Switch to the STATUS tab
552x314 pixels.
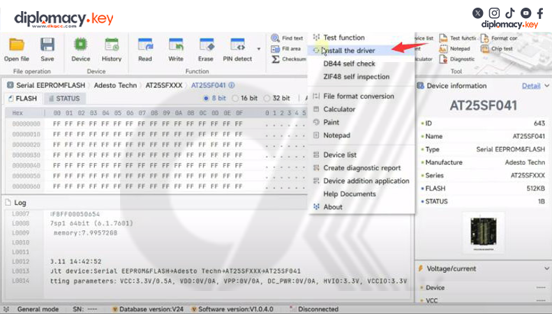(x=64, y=98)
